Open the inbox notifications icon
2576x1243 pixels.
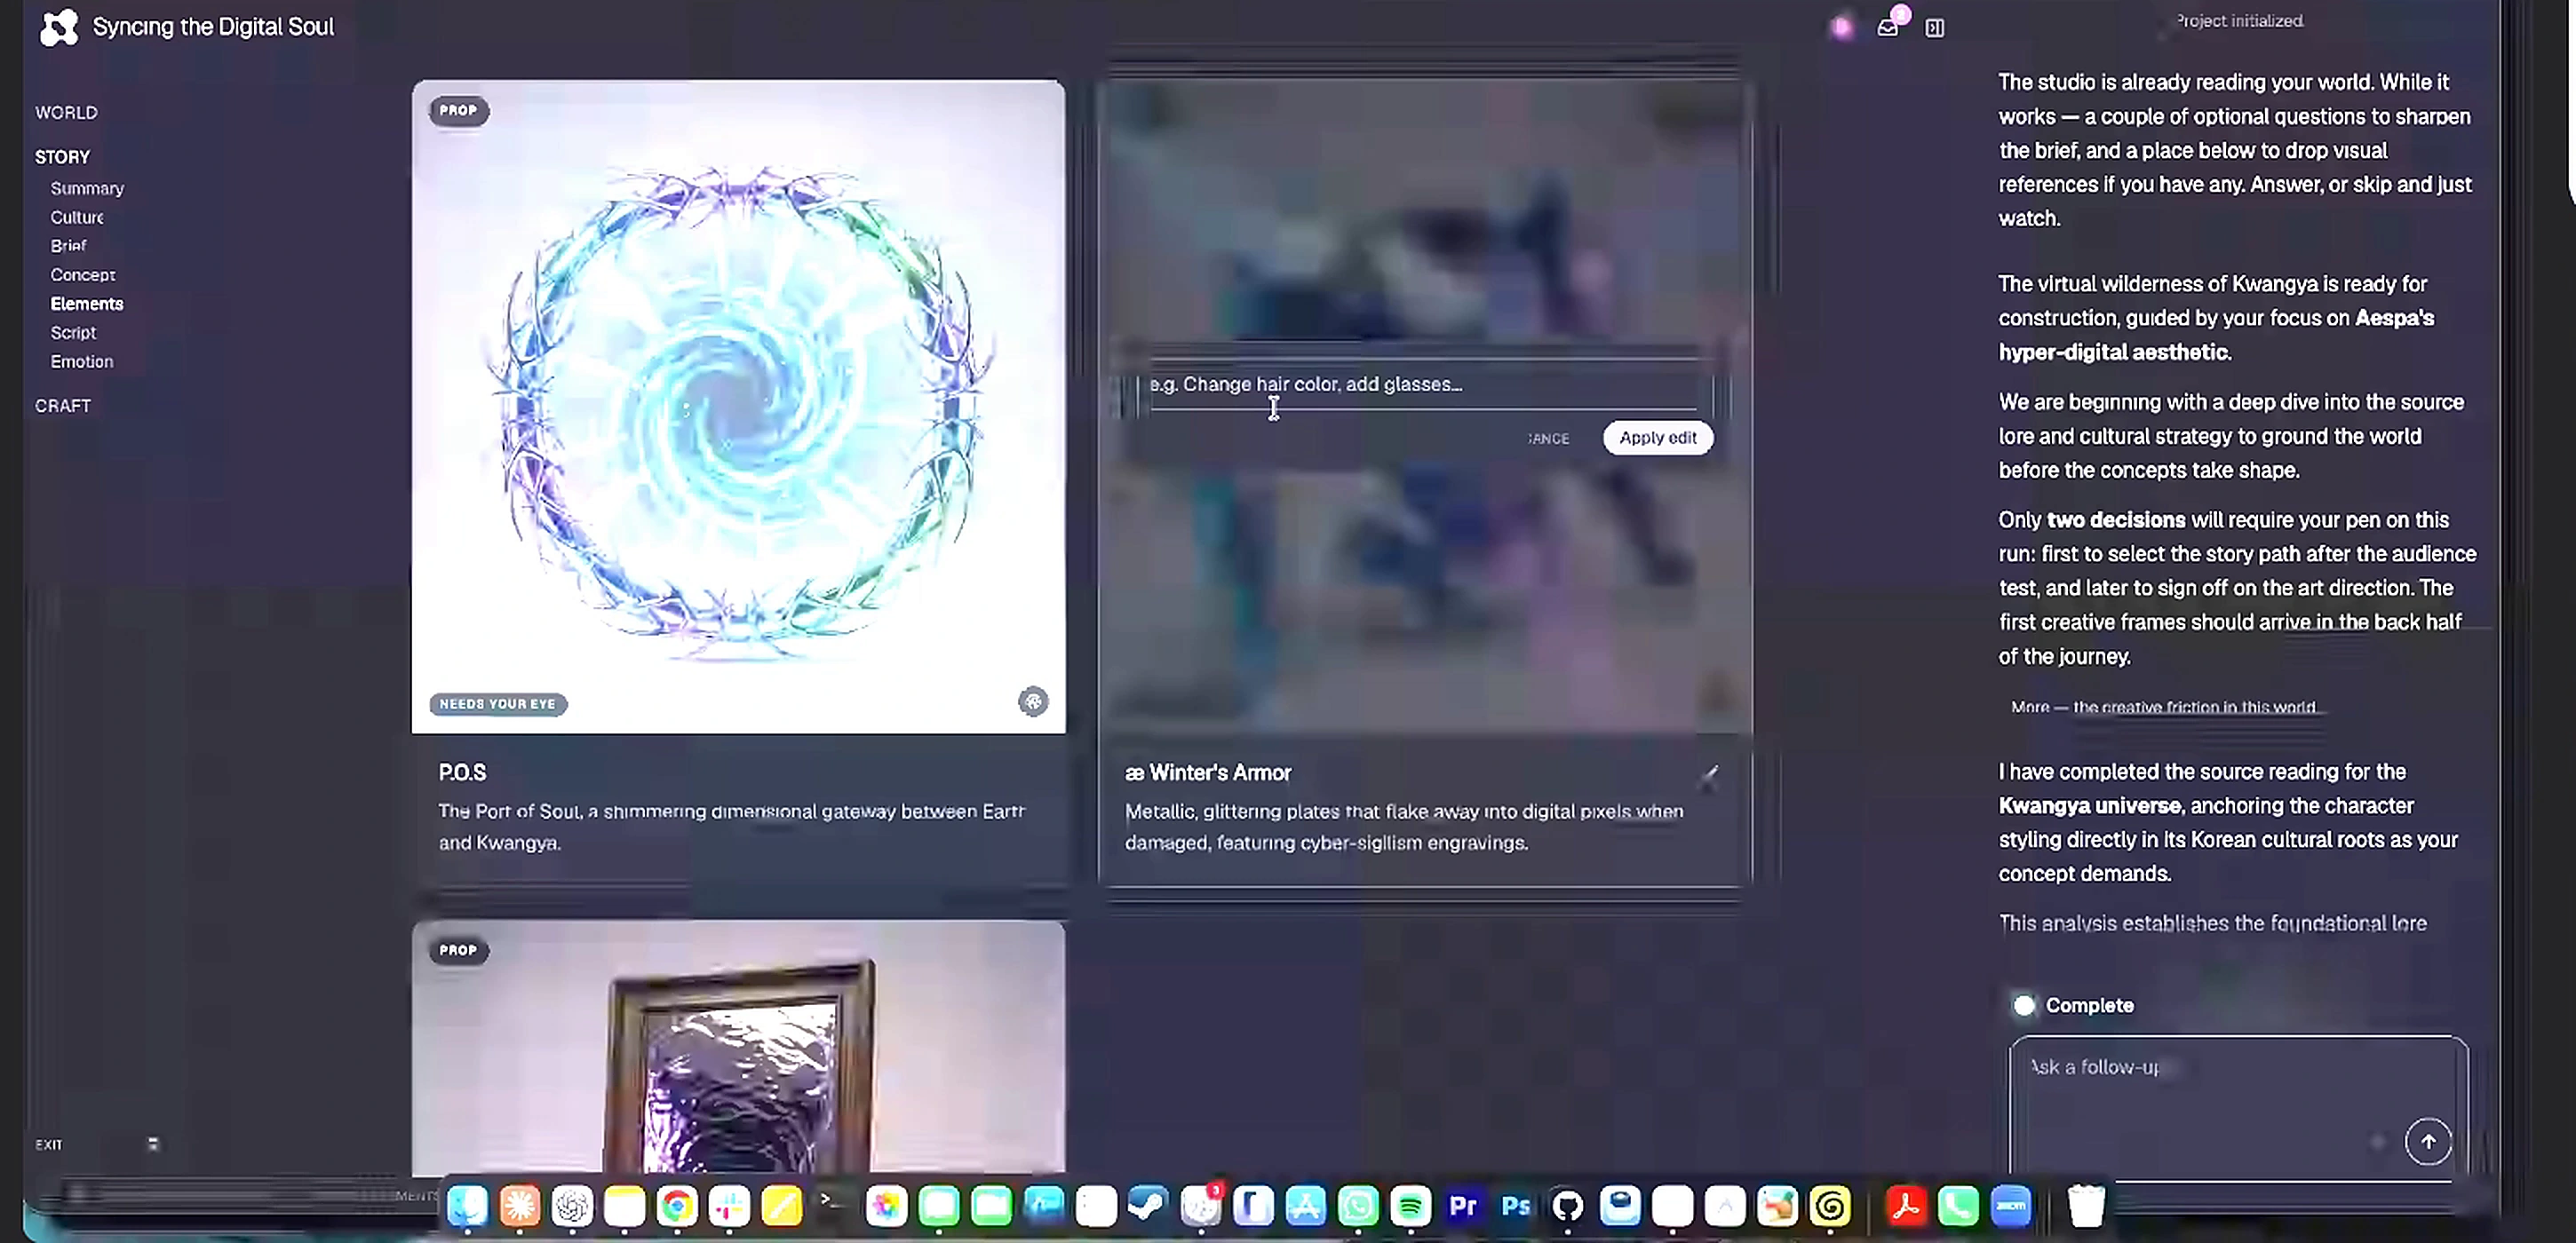pyautogui.click(x=1887, y=28)
